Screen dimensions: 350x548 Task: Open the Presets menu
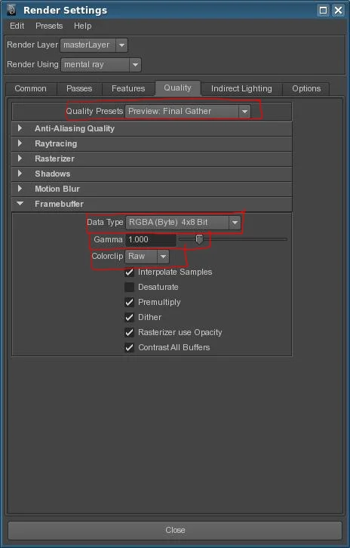point(49,26)
